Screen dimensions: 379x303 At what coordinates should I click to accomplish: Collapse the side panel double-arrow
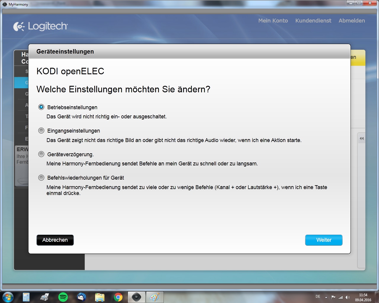pyautogui.click(x=362, y=138)
